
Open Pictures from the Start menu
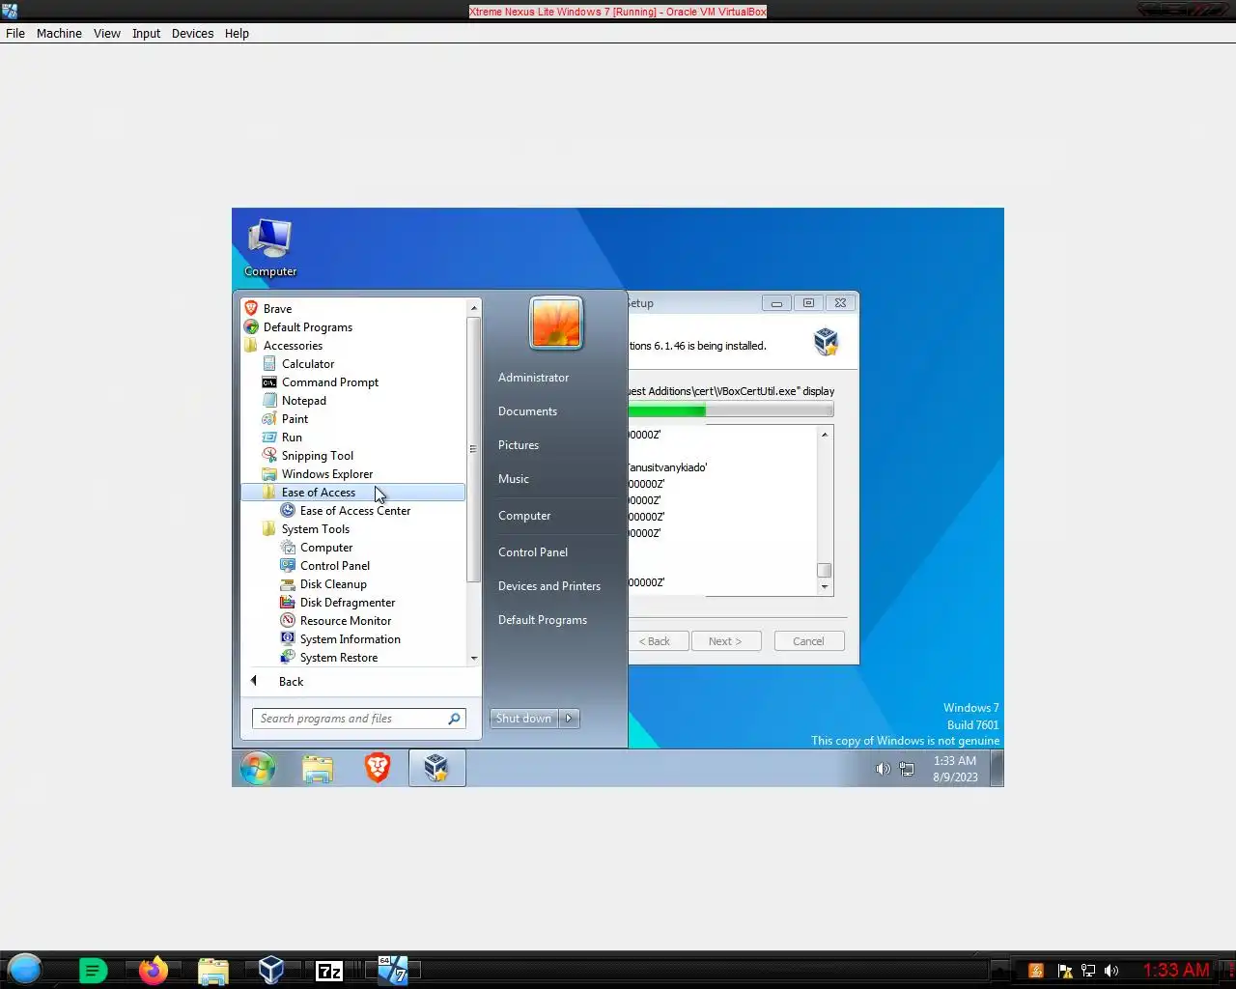click(x=519, y=445)
